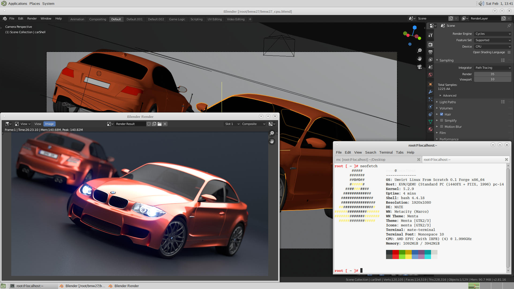Adjust the Viewport samples field showing 10
The height and width of the screenshot is (289, 514).
click(493, 79)
